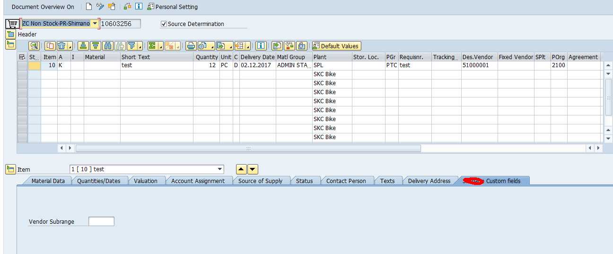This screenshot has width=613, height=254.
Task: Click the shopping cart document icon
Action: point(12,24)
